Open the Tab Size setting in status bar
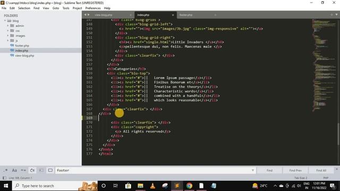The image size is (340, 191). [x=301, y=178]
